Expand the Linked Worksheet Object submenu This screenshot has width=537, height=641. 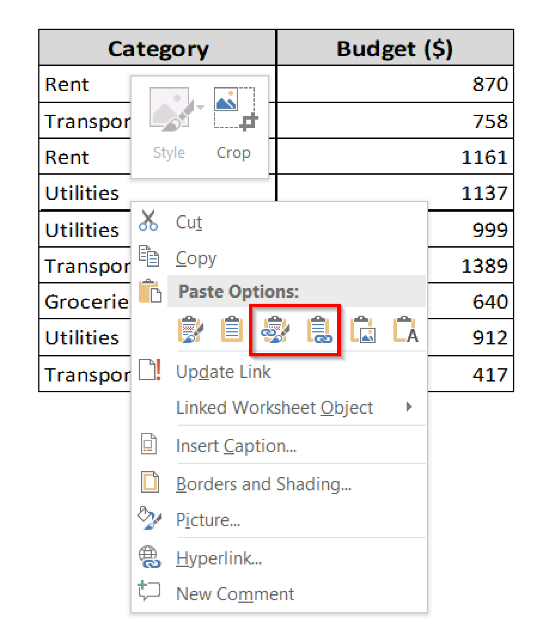click(x=409, y=407)
